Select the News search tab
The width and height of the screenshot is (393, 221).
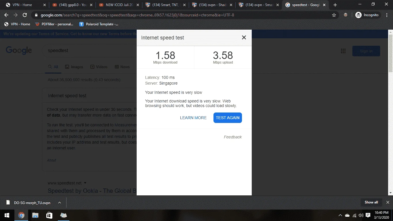(122, 67)
